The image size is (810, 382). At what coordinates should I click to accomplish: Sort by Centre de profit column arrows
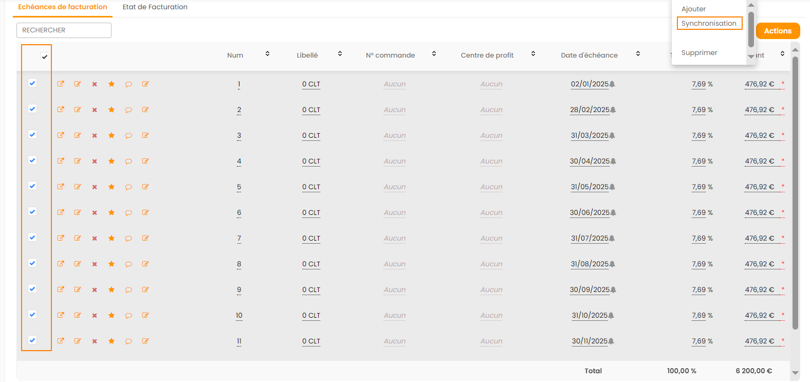(x=533, y=54)
